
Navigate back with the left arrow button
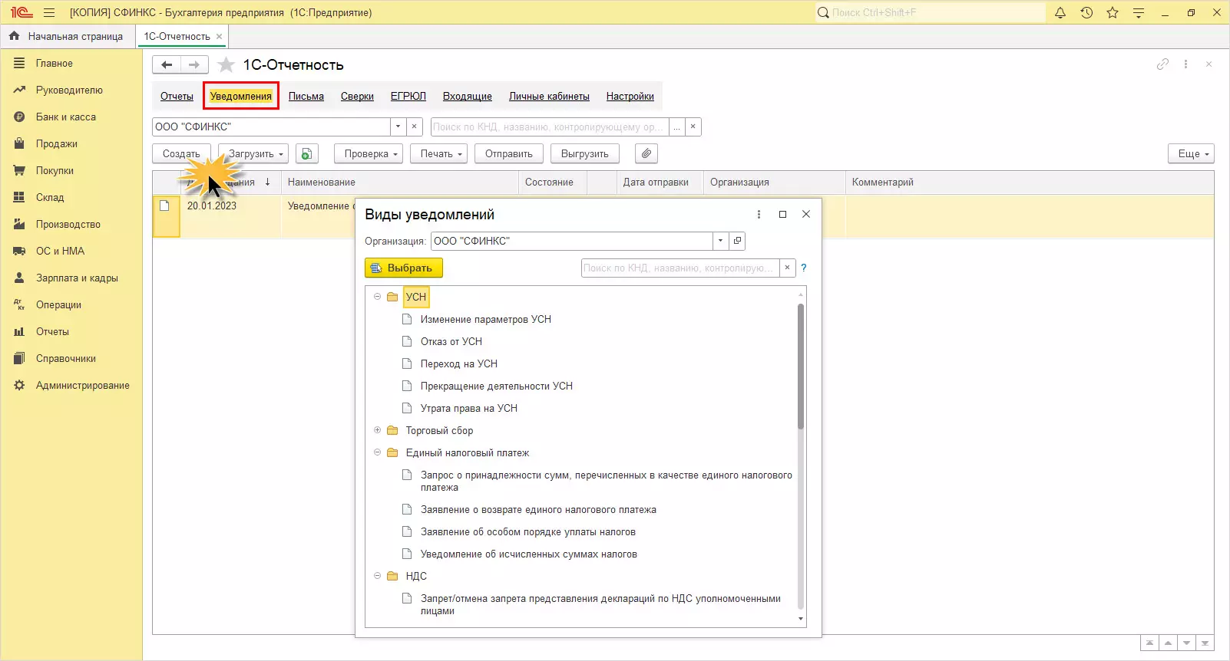[x=167, y=65]
